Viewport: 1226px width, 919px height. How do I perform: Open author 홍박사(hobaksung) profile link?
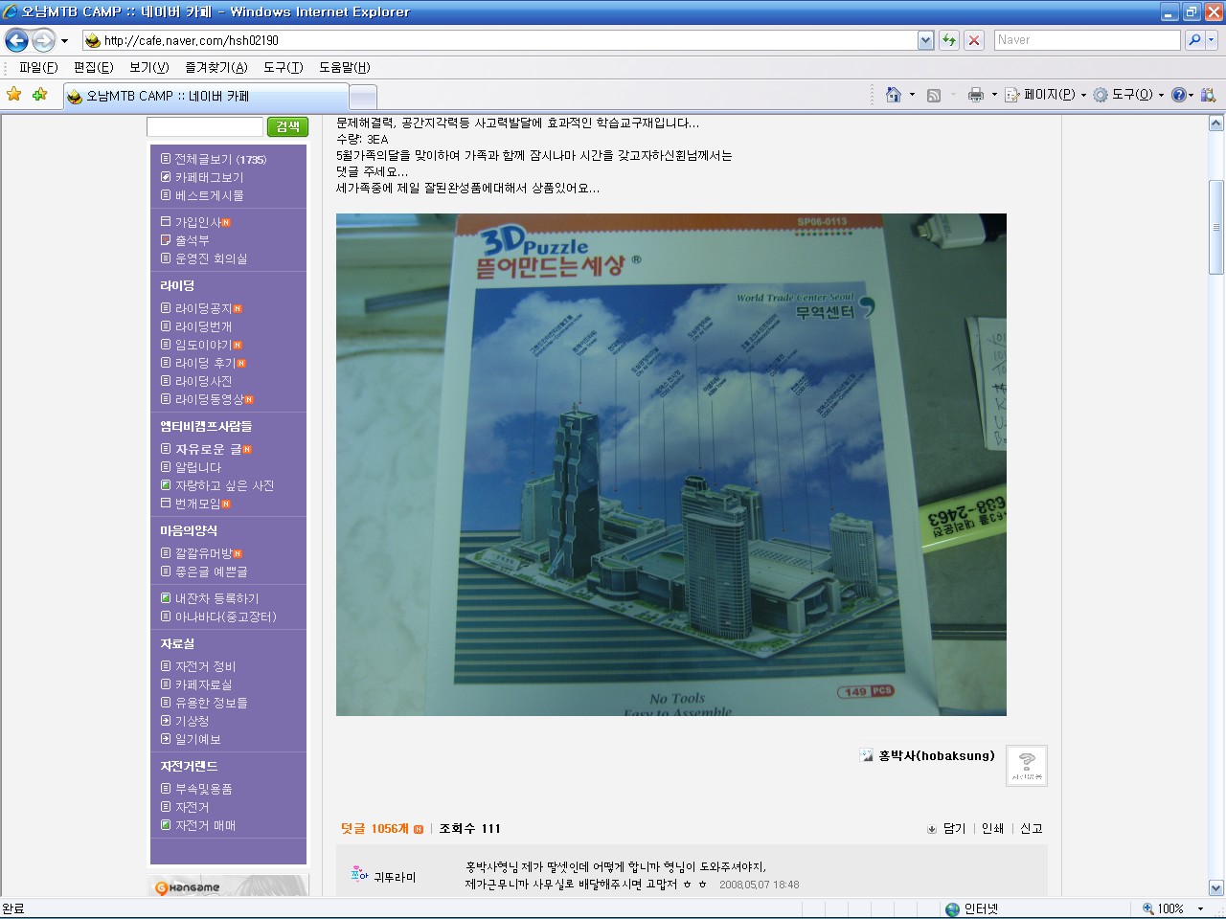click(936, 755)
